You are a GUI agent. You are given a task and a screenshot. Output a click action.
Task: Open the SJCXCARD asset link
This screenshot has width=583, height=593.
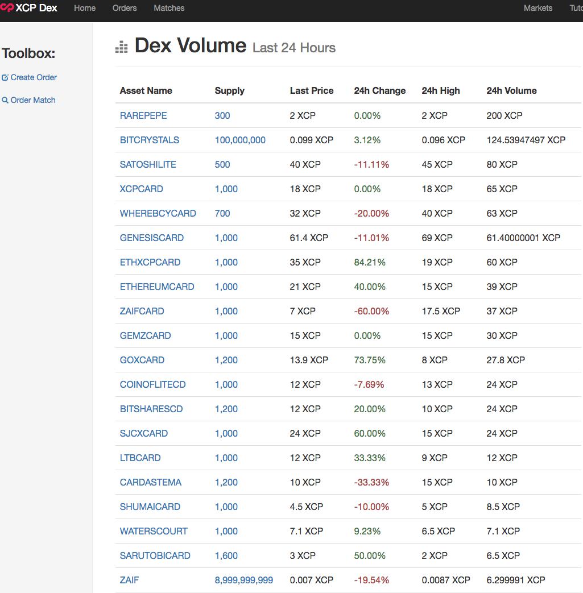point(144,433)
